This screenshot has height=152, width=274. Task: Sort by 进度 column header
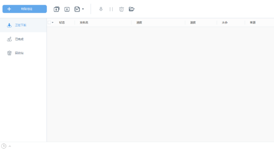coord(139,23)
